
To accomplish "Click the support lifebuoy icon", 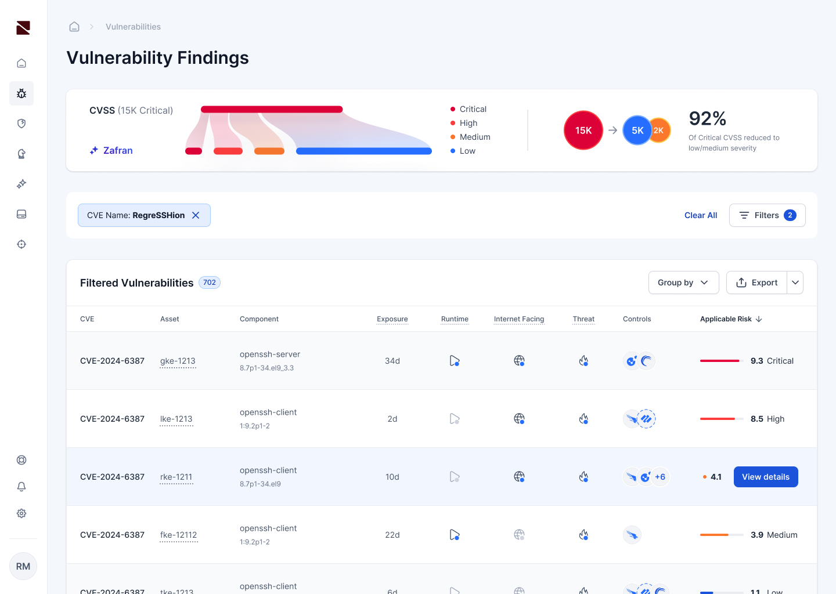I will (21, 460).
